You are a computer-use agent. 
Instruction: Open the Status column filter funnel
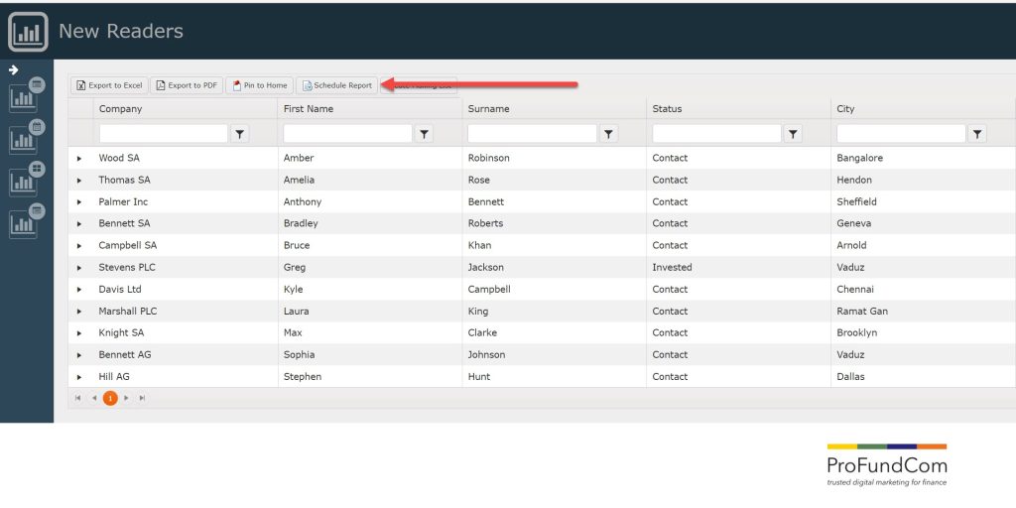pos(794,134)
